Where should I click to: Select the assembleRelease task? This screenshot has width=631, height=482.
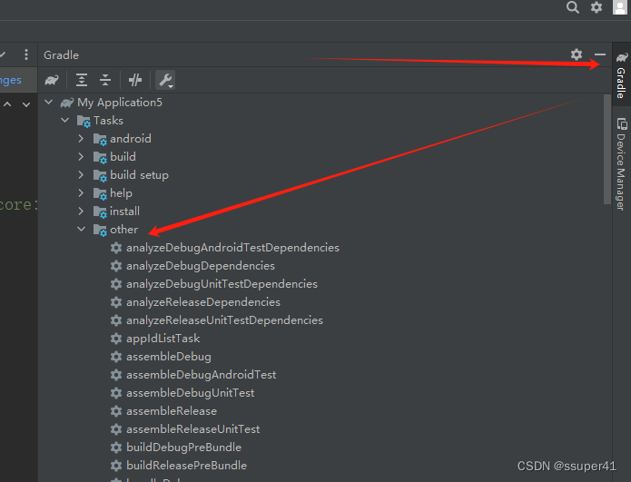point(172,411)
